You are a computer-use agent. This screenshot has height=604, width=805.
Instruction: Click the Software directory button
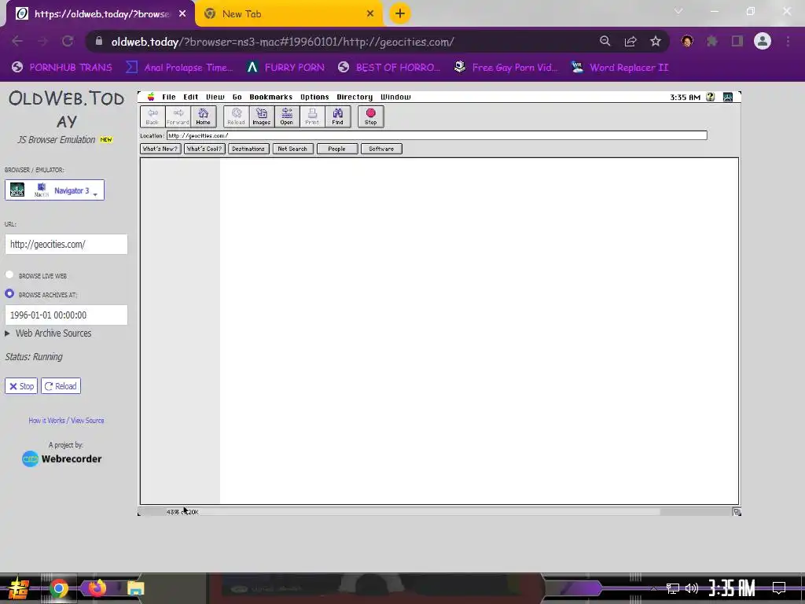click(381, 149)
